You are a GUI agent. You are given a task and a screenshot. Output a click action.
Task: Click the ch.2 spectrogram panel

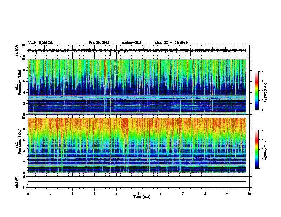coord(137,145)
